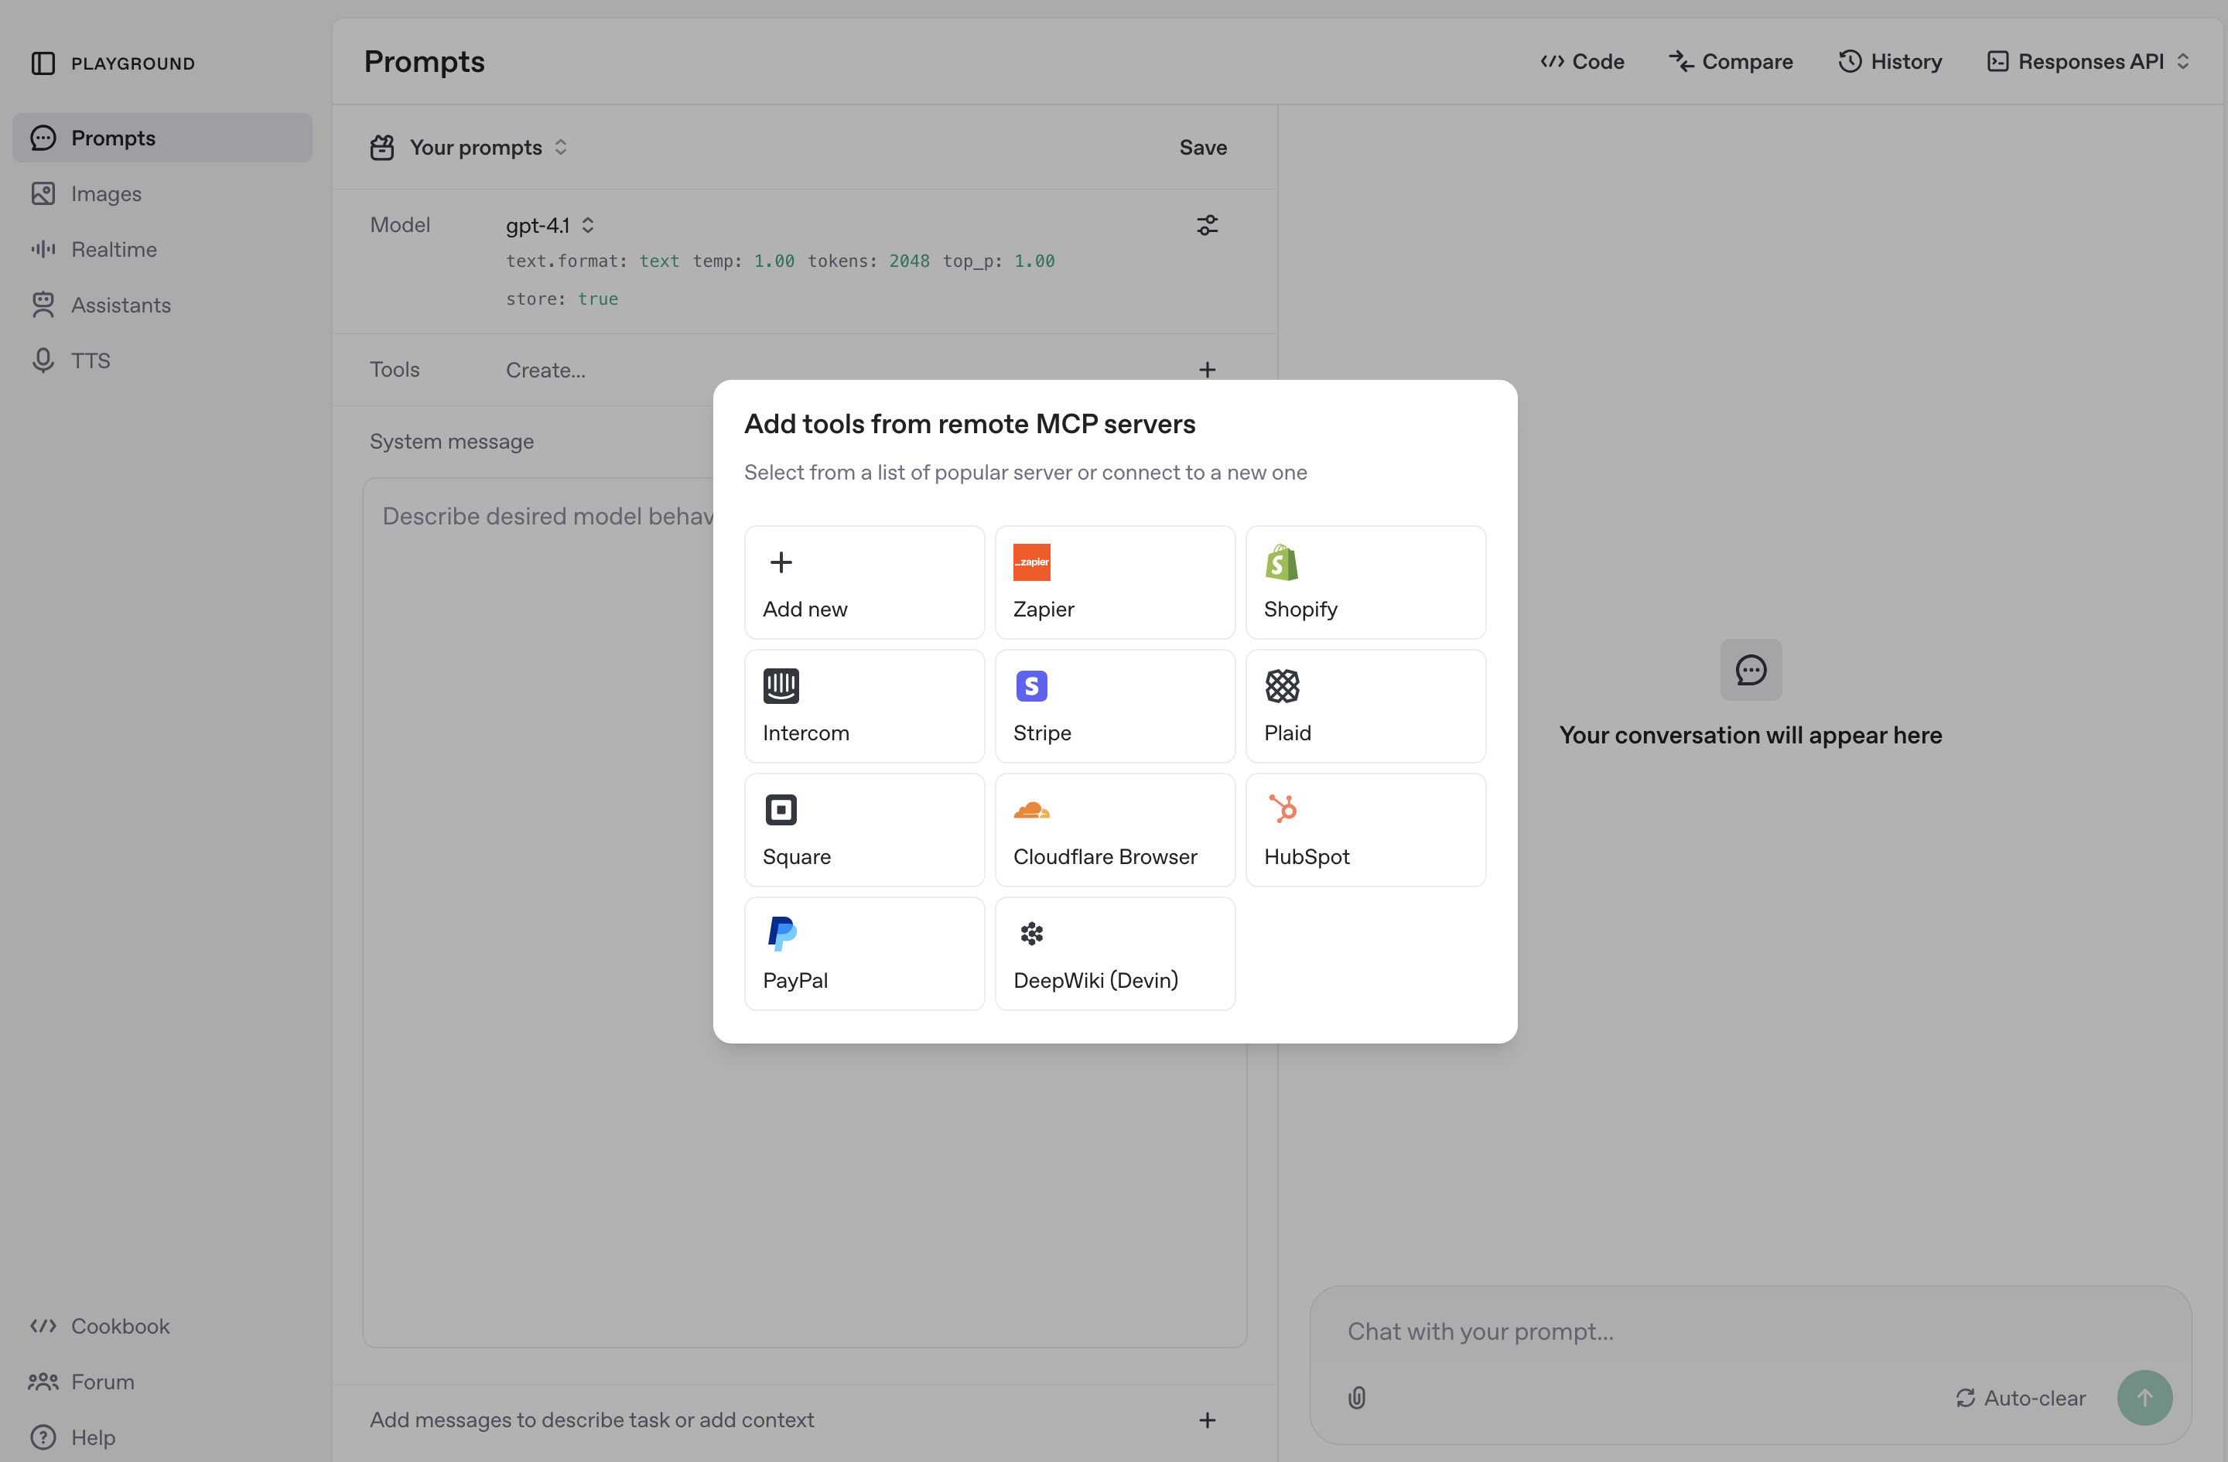This screenshot has height=1462, width=2228.
Task: Click the Code button in header
Action: tap(1582, 62)
